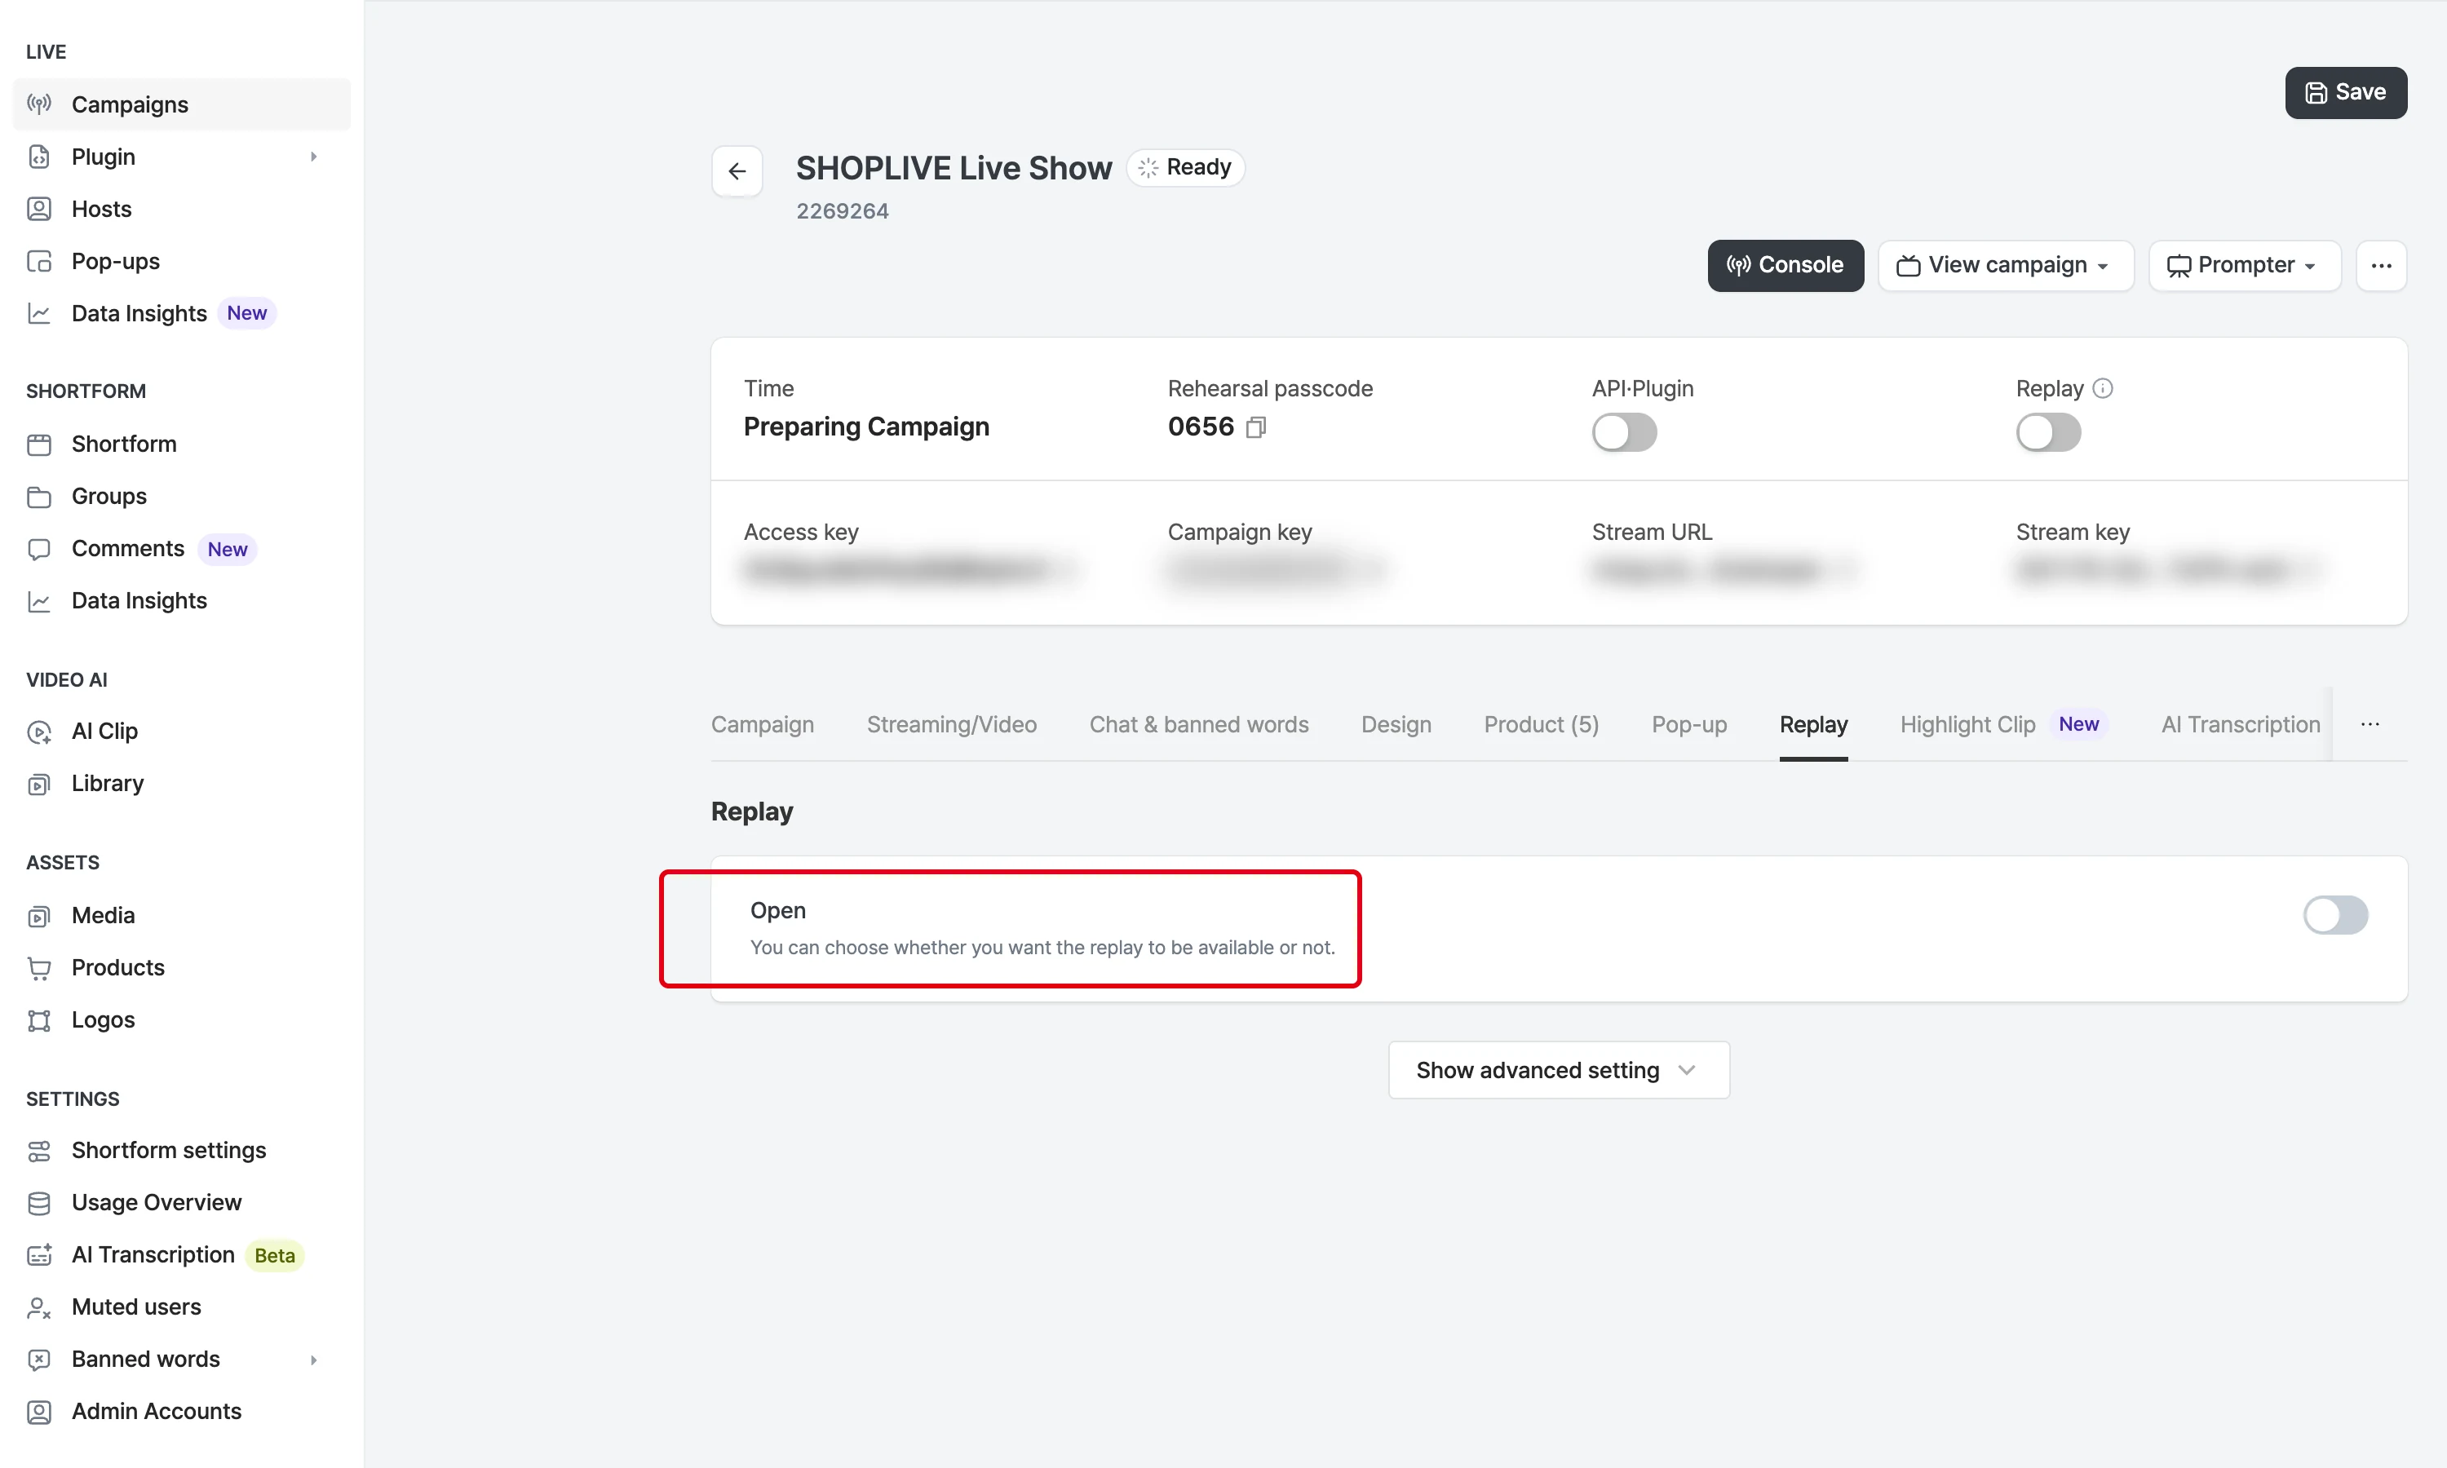
Task: Toggle the Open replay availability switch
Action: tap(2335, 915)
